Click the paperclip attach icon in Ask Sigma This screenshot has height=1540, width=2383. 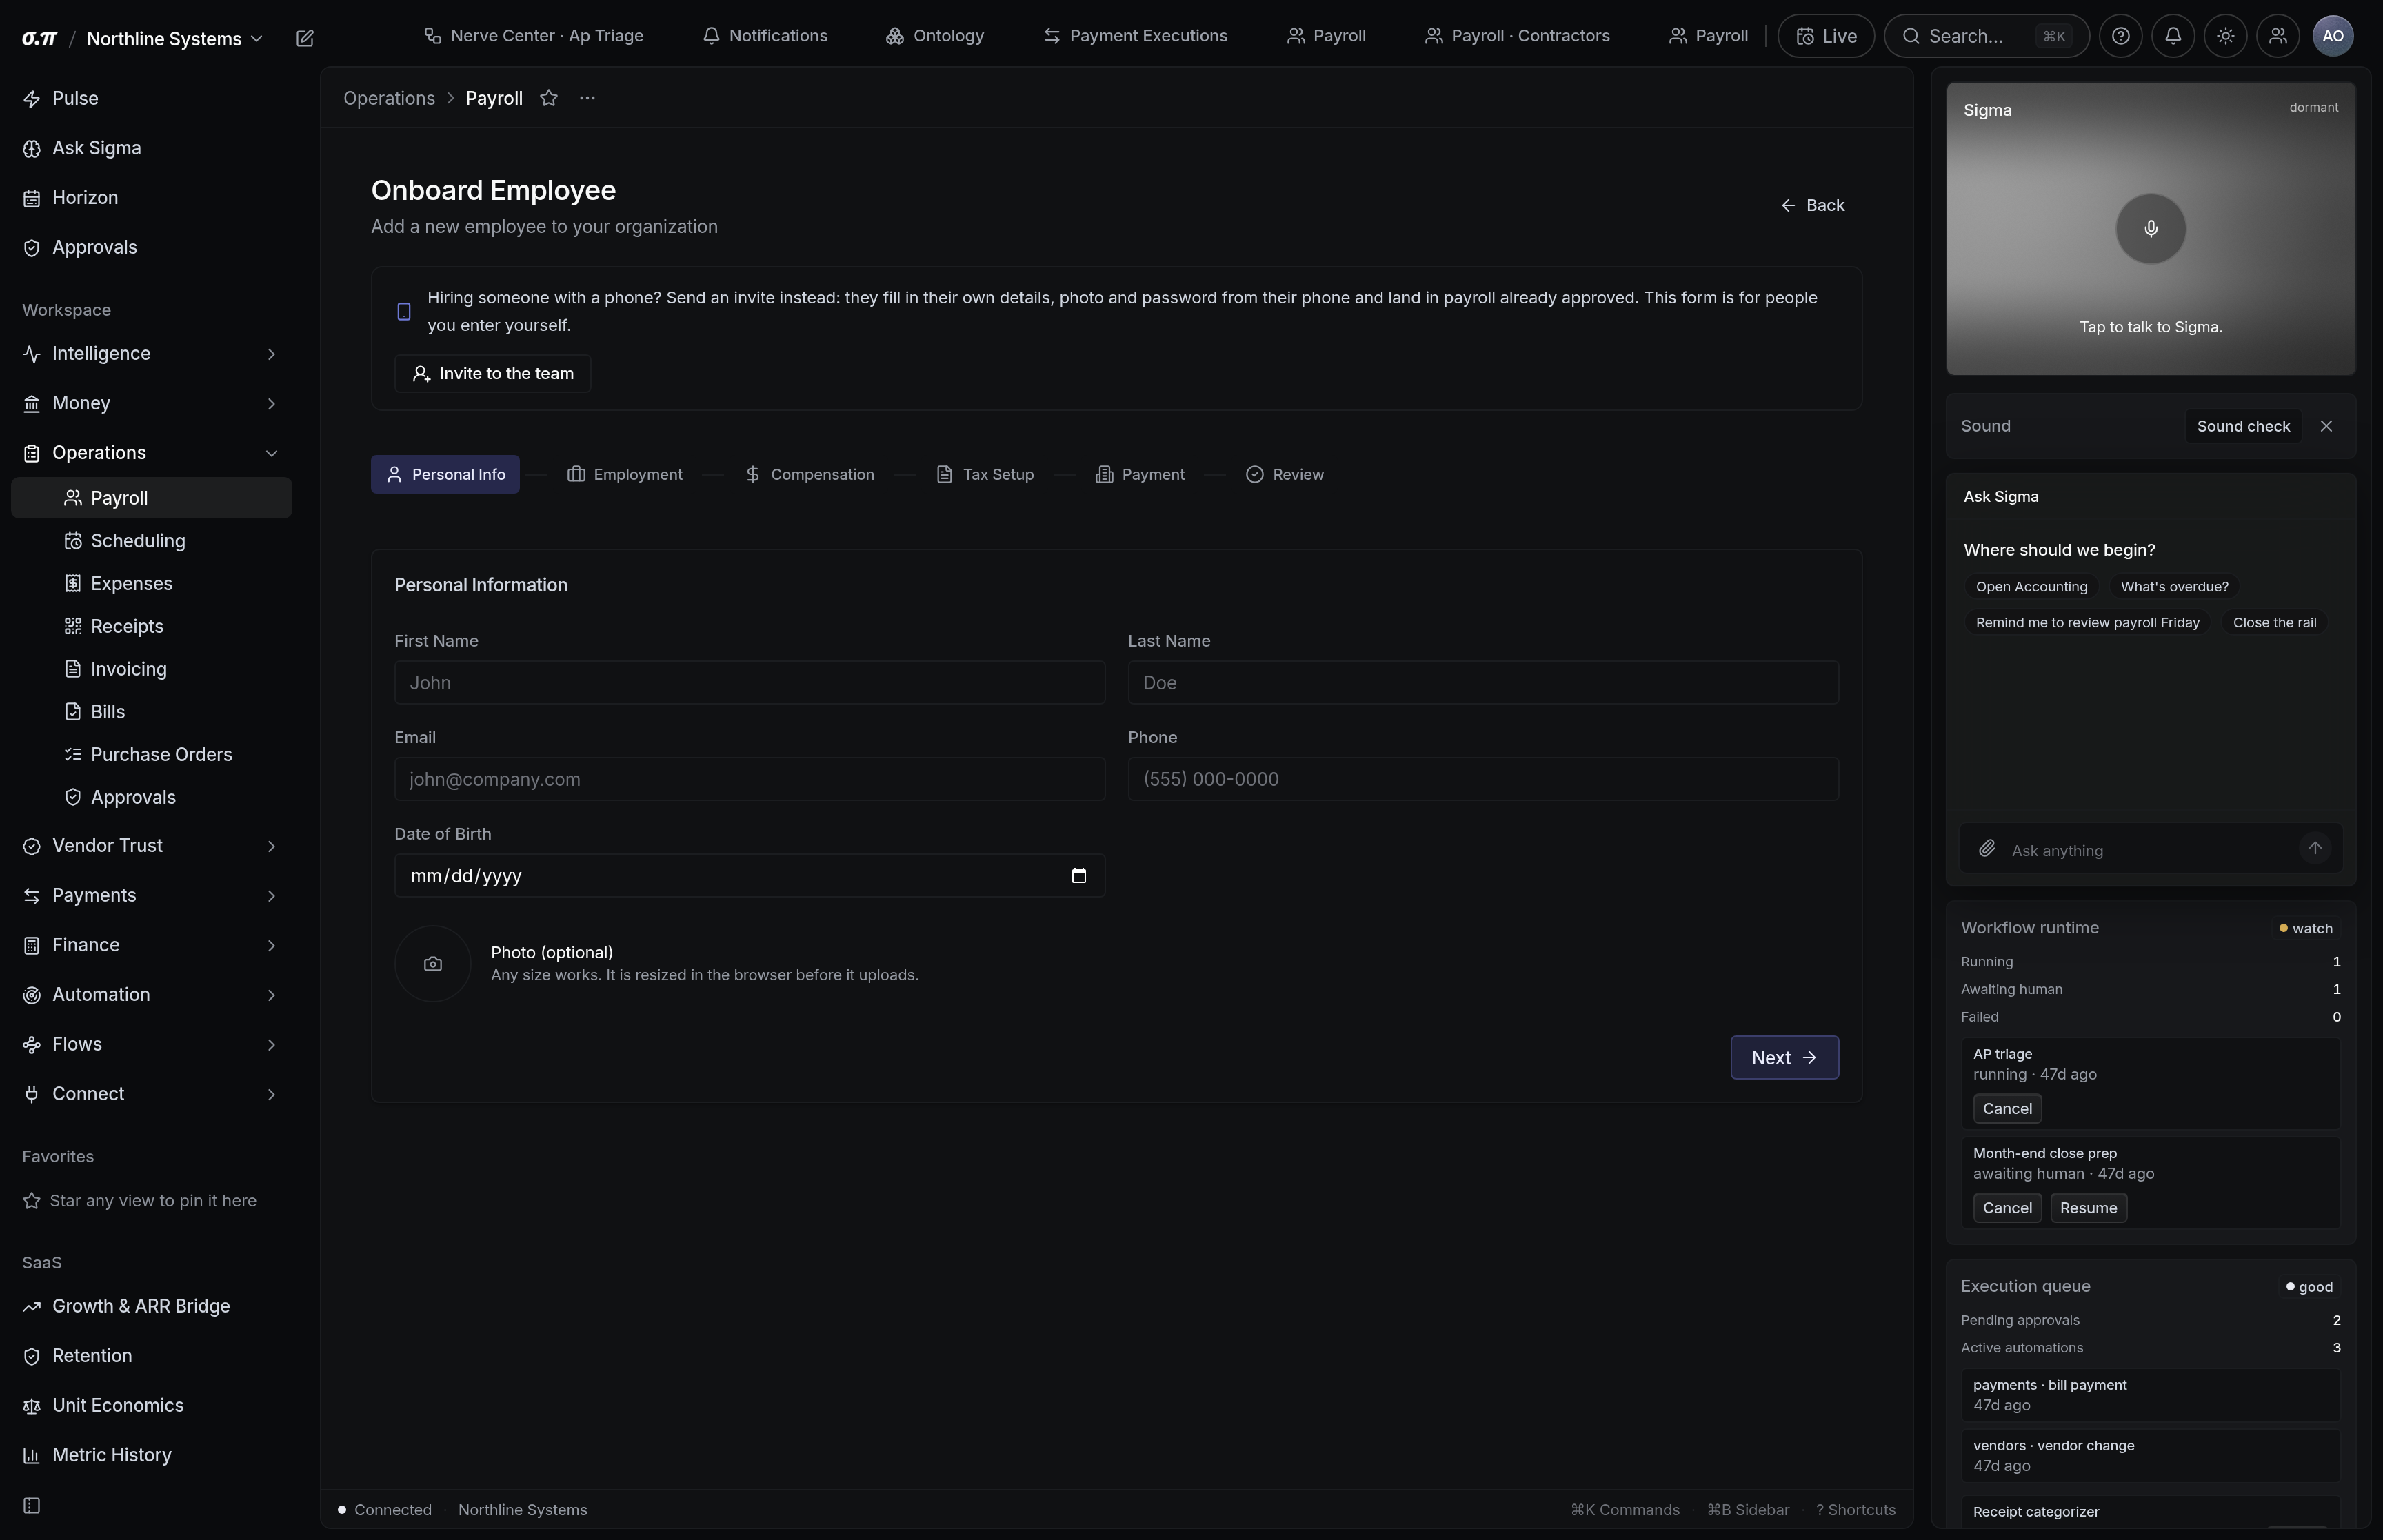tap(1986, 849)
